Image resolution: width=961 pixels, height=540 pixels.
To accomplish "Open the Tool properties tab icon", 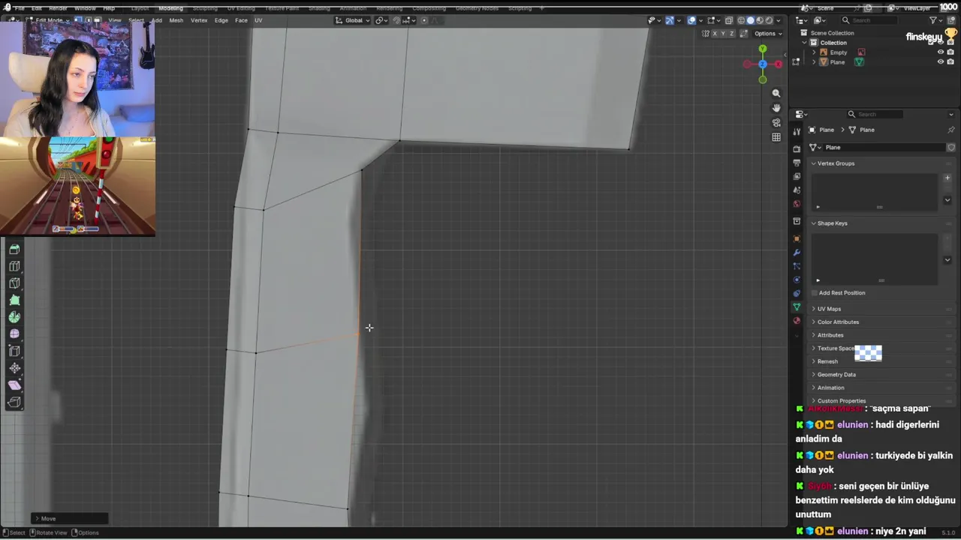I will (797, 133).
